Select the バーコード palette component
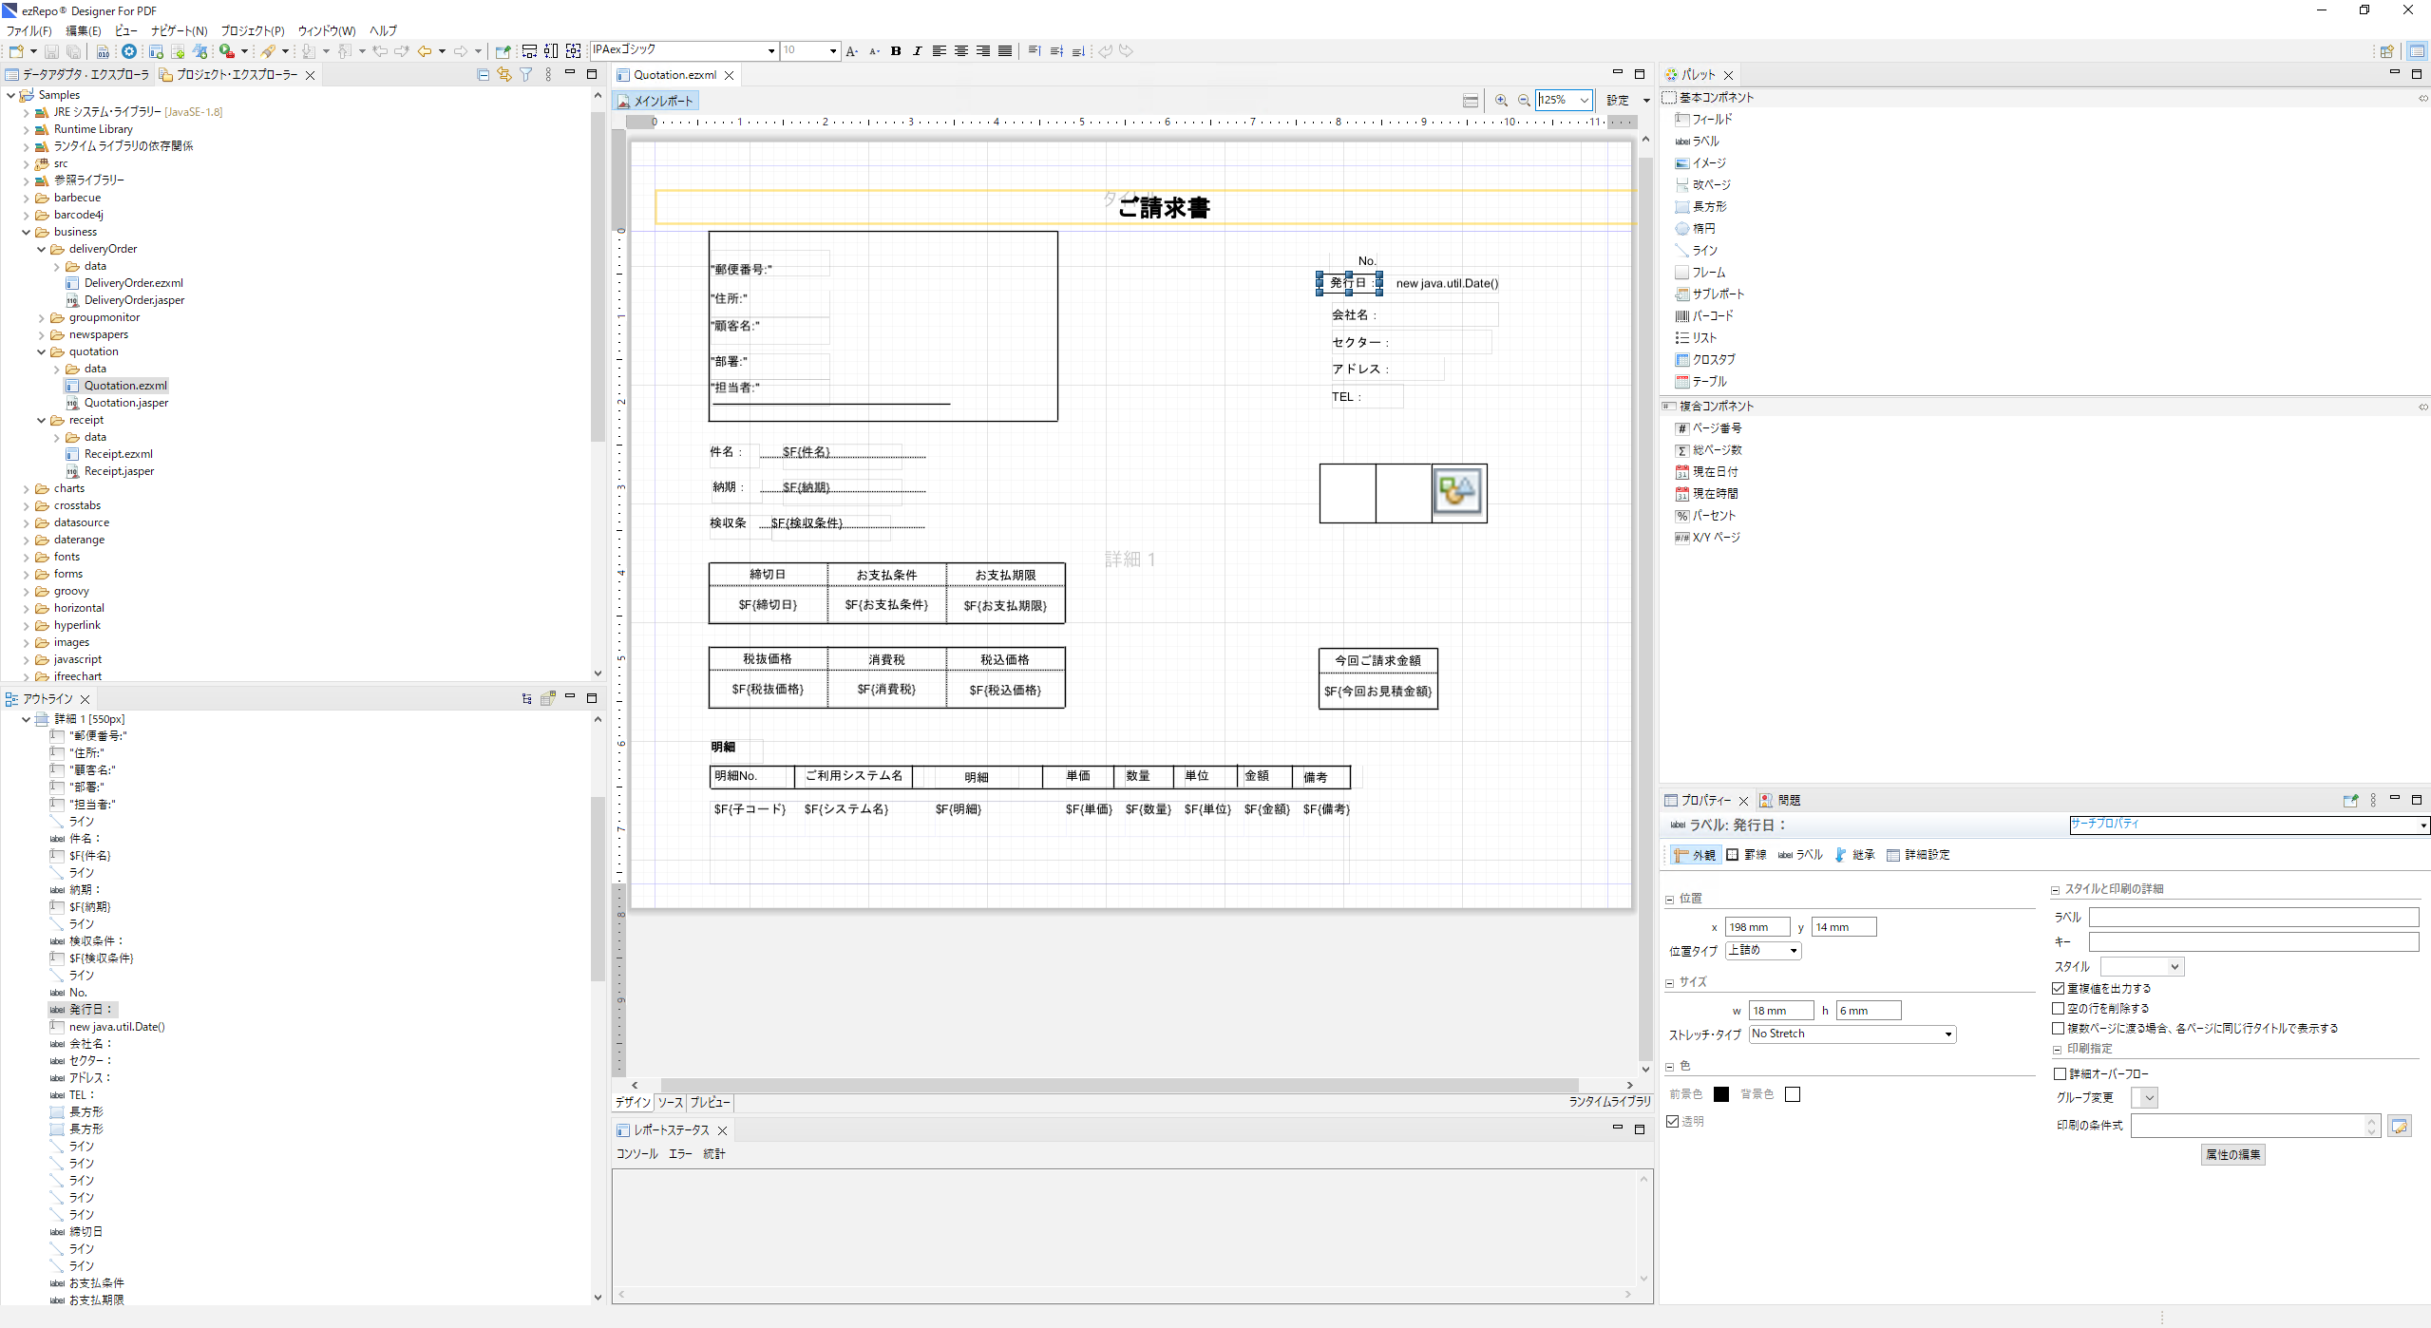This screenshot has width=2431, height=1328. click(x=1712, y=315)
